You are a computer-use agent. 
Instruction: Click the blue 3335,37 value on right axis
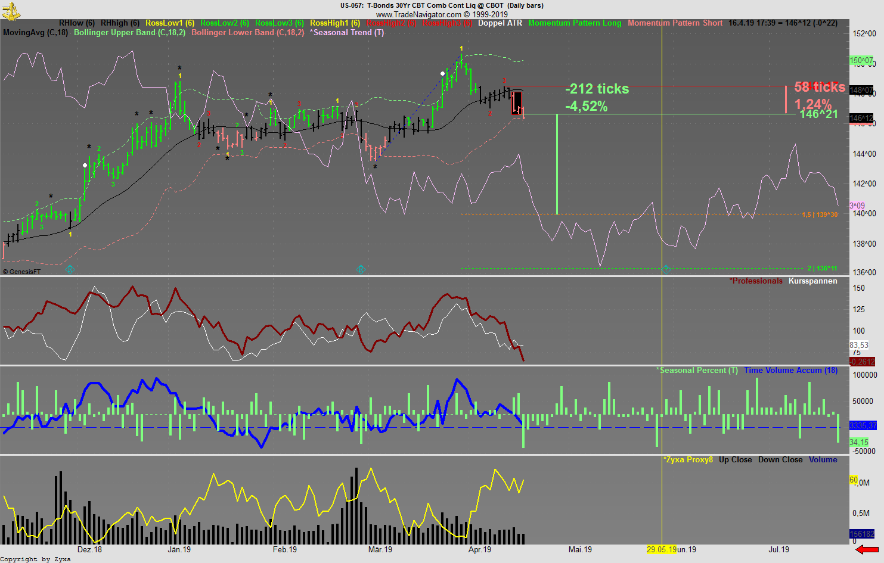tap(862, 425)
